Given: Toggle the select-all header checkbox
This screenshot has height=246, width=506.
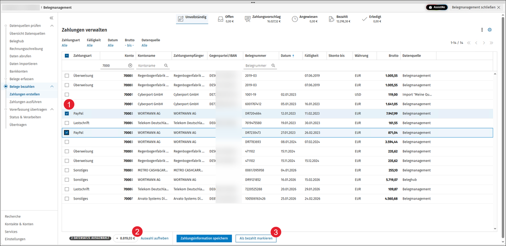Looking at the screenshot, I should [67, 56].
